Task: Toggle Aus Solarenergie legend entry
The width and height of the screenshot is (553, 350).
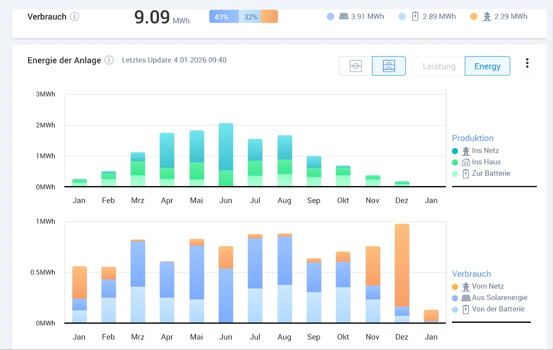Action: pyautogui.click(x=499, y=298)
